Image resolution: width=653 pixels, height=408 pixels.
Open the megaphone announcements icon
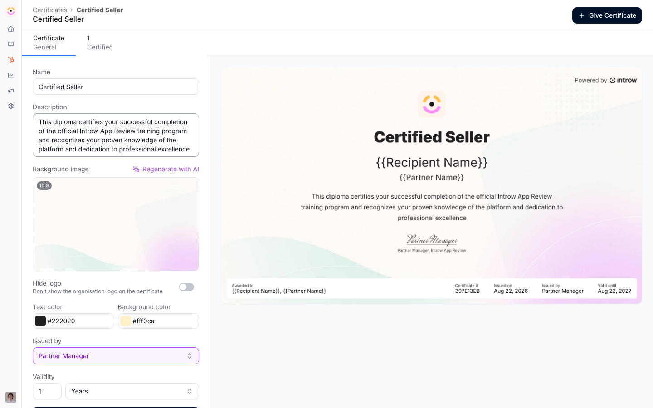pyautogui.click(x=11, y=91)
